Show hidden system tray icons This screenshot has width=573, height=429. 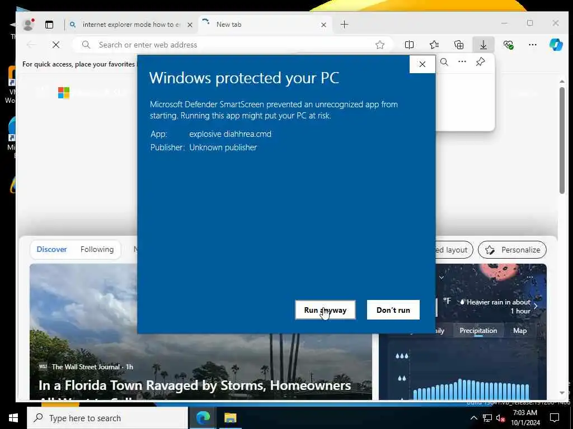473,418
